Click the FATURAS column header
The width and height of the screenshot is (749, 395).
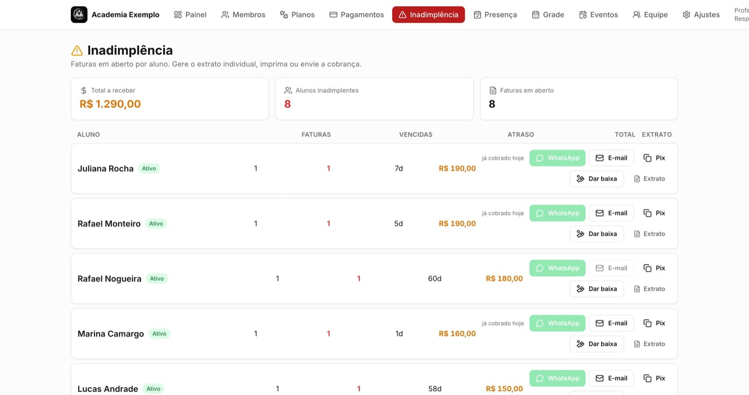click(316, 134)
